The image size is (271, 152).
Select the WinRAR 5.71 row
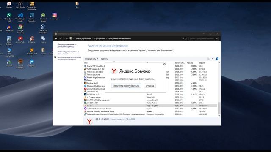point(150,100)
